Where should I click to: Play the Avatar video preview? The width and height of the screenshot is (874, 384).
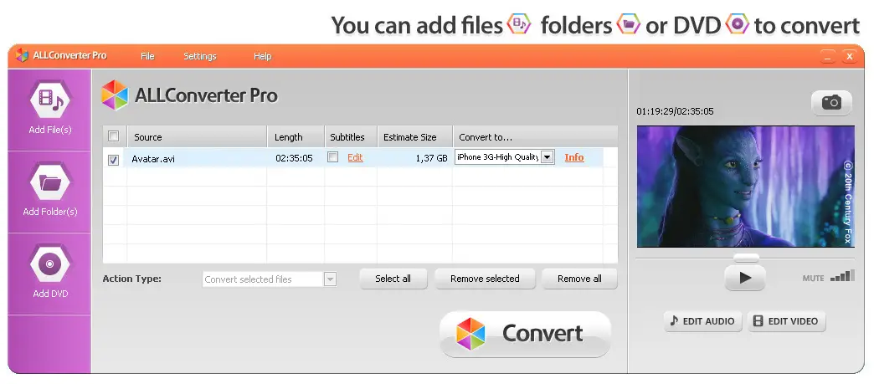coord(745,278)
